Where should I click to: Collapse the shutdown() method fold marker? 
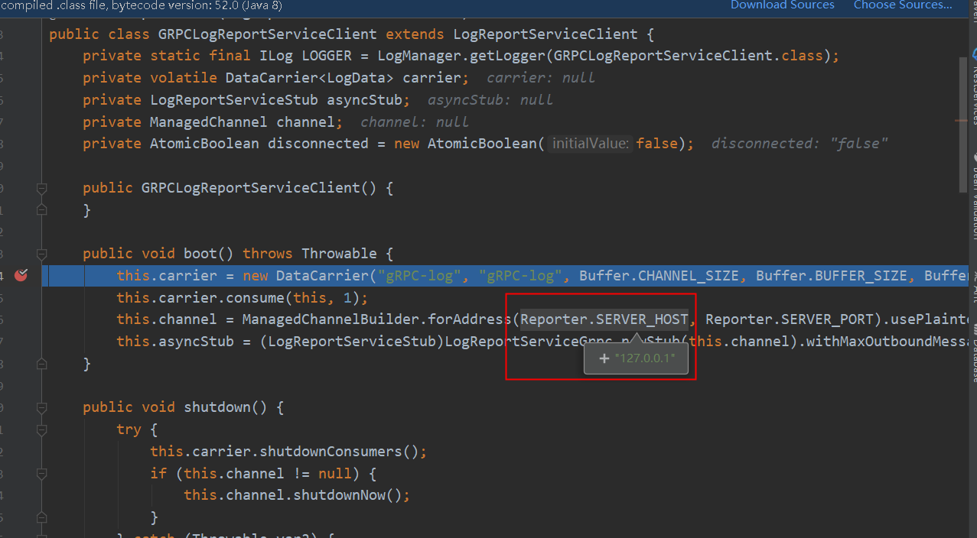(x=42, y=407)
